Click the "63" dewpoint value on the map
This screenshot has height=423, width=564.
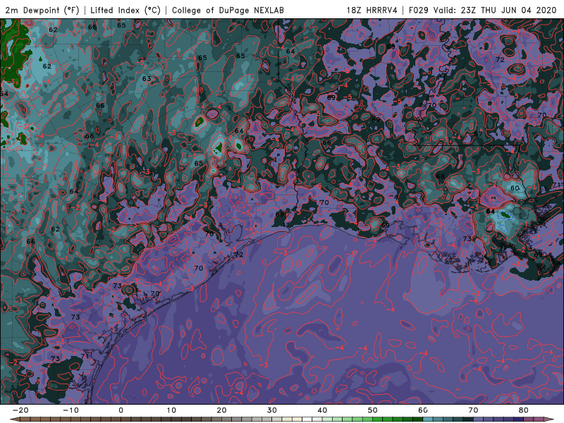pos(147,78)
